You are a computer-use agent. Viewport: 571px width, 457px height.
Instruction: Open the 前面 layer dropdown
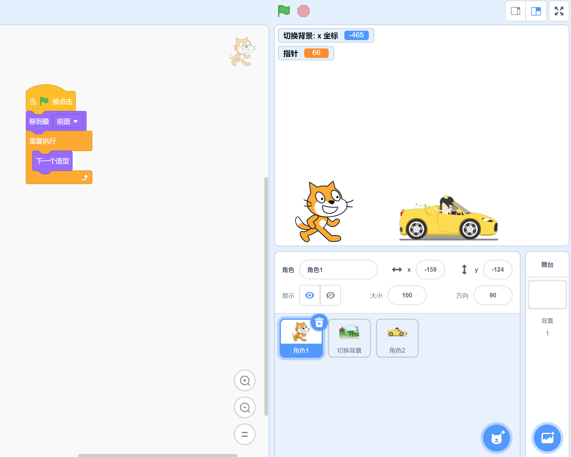(x=68, y=122)
